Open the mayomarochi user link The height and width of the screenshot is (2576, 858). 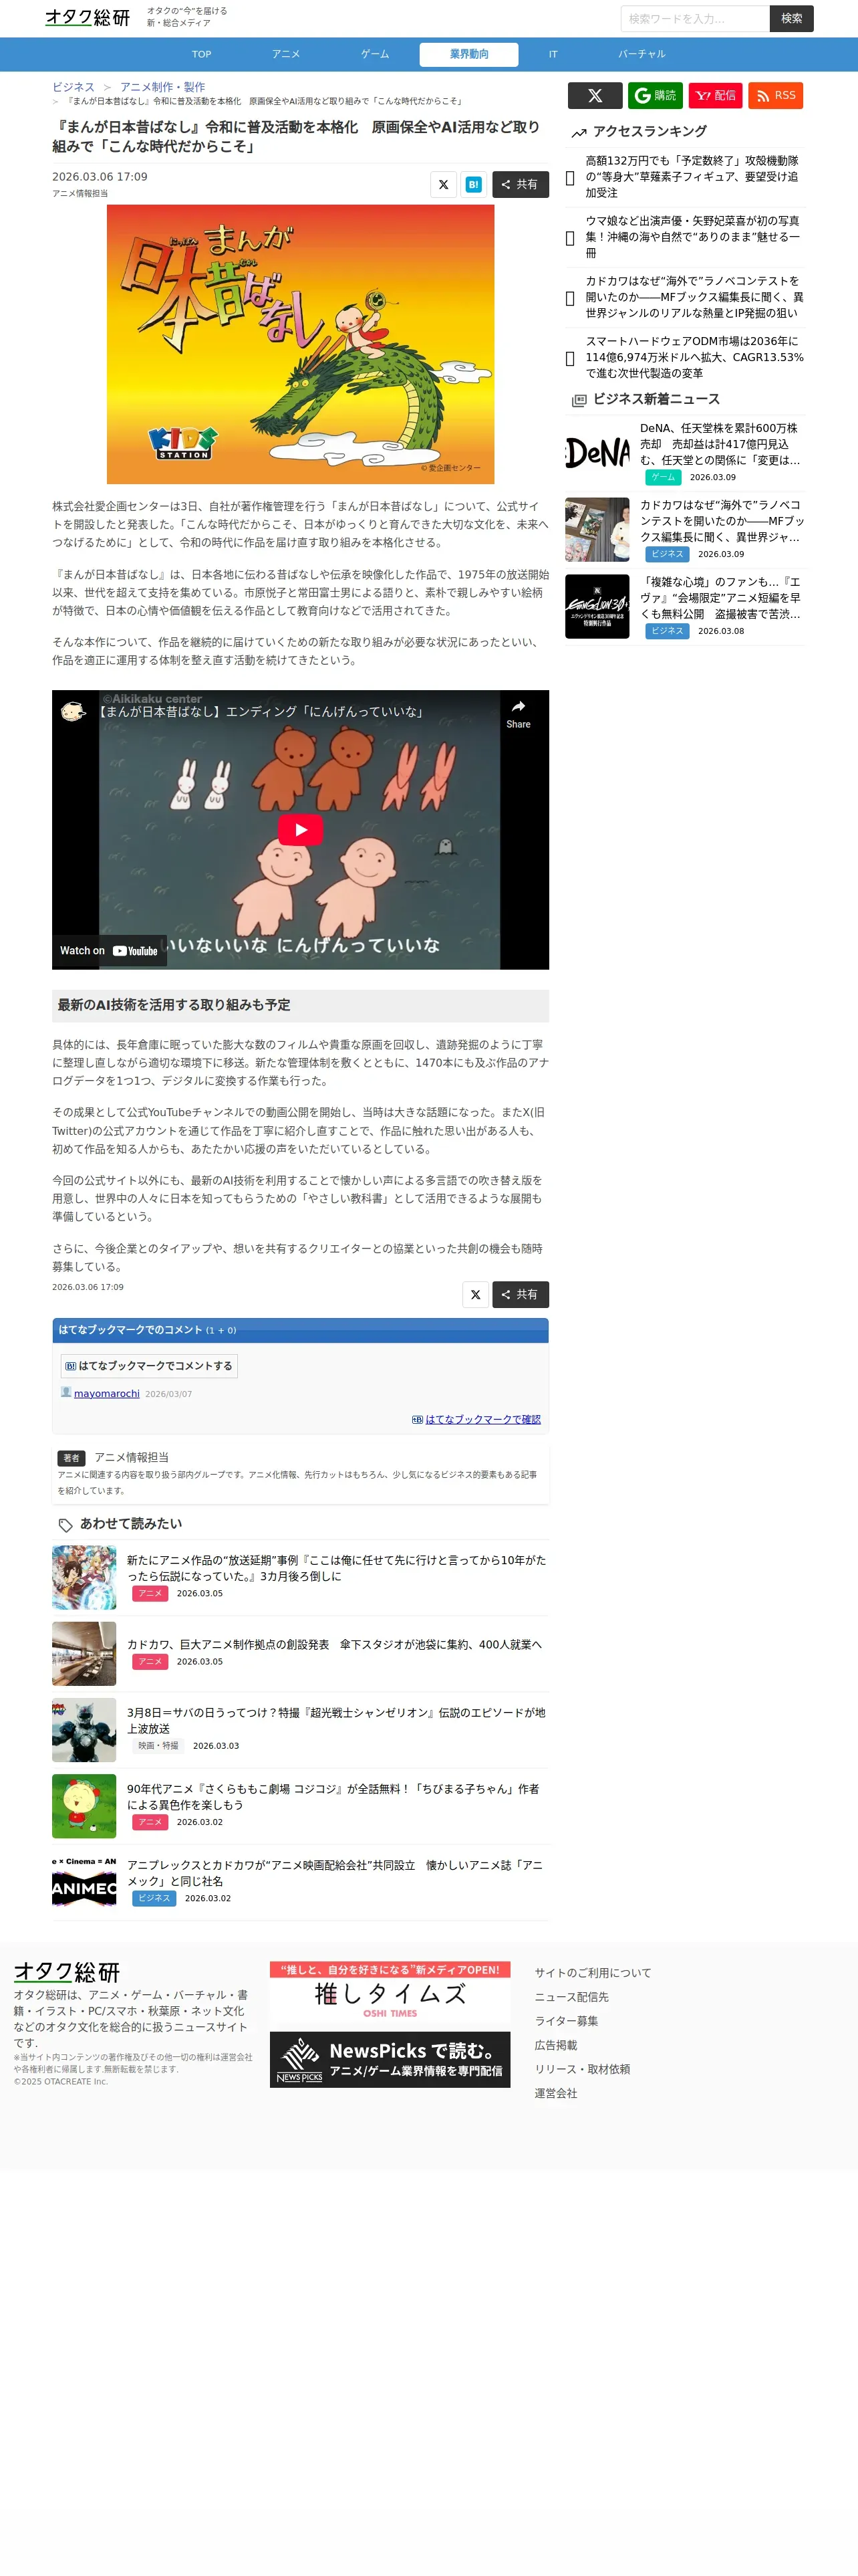pos(107,1393)
